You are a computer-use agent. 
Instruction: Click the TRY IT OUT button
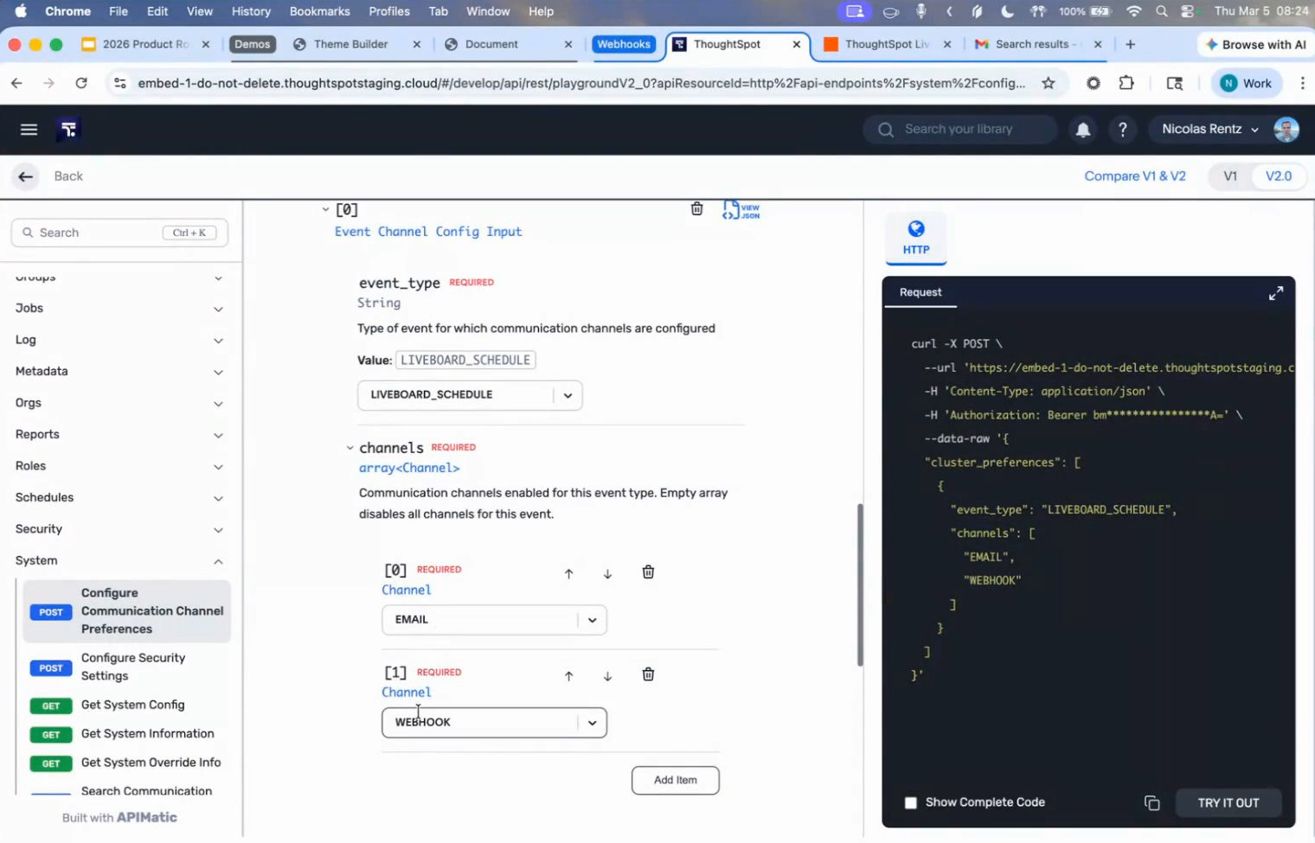click(1228, 803)
